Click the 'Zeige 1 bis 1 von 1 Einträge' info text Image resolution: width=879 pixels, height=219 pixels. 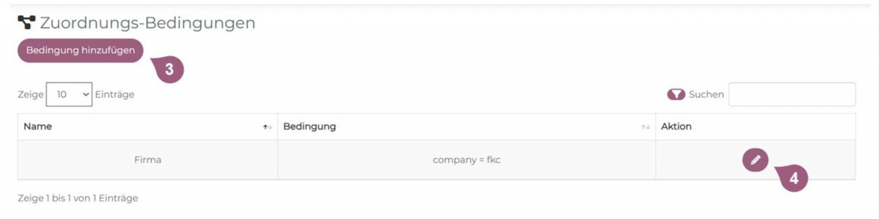pyautogui.click(x=78, y=198)
